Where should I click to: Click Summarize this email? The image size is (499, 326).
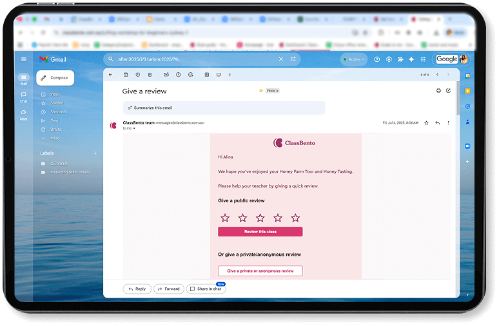coord(224,108)
